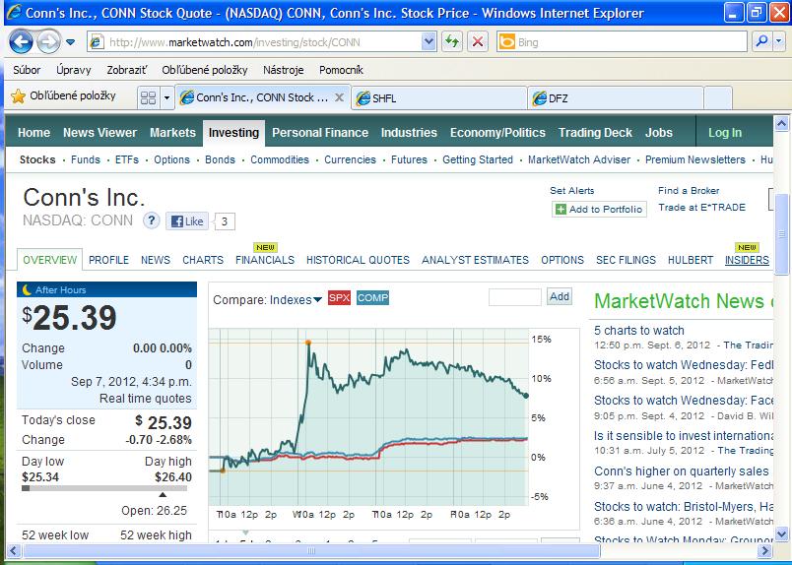Screen dimensions: 792x565
Task: Open search provider dropdown arrow
Action: (x=780, y=42)
